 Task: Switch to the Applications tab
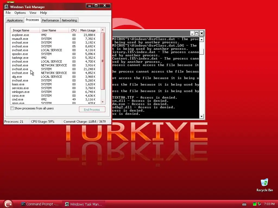pos(15,20)
